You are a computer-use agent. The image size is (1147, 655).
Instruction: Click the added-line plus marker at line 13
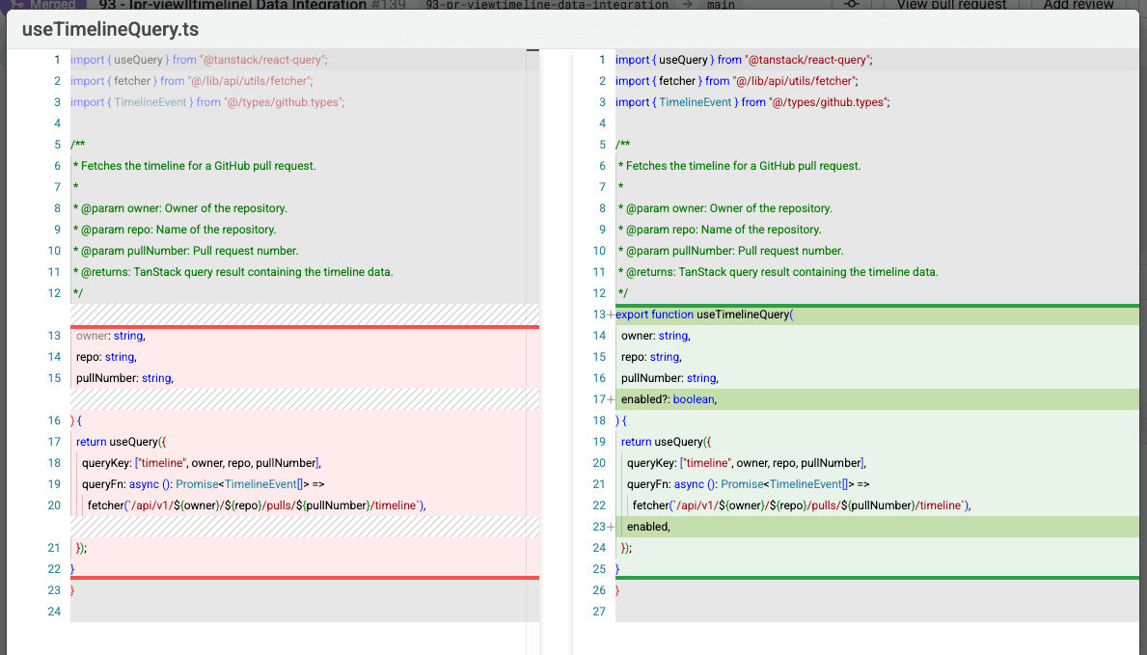pos(611,314)
